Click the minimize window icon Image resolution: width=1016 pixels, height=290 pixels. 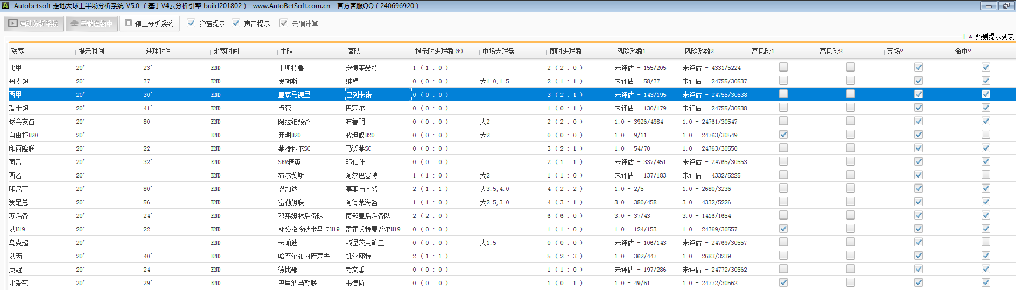988,6
